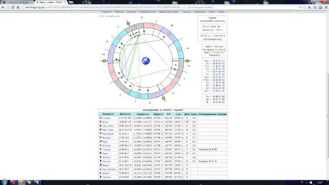Viewport: 329px width, 185px height.
Task: Click the Chrome icon in the taskbar
Action: point(21,182)
